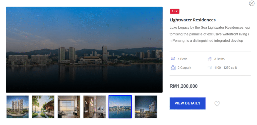Image resolution: width=257 pixels, height=125 pixels.
Task: Click the Luxe Legacy description paragraph
Action: (x=210, y=34)
